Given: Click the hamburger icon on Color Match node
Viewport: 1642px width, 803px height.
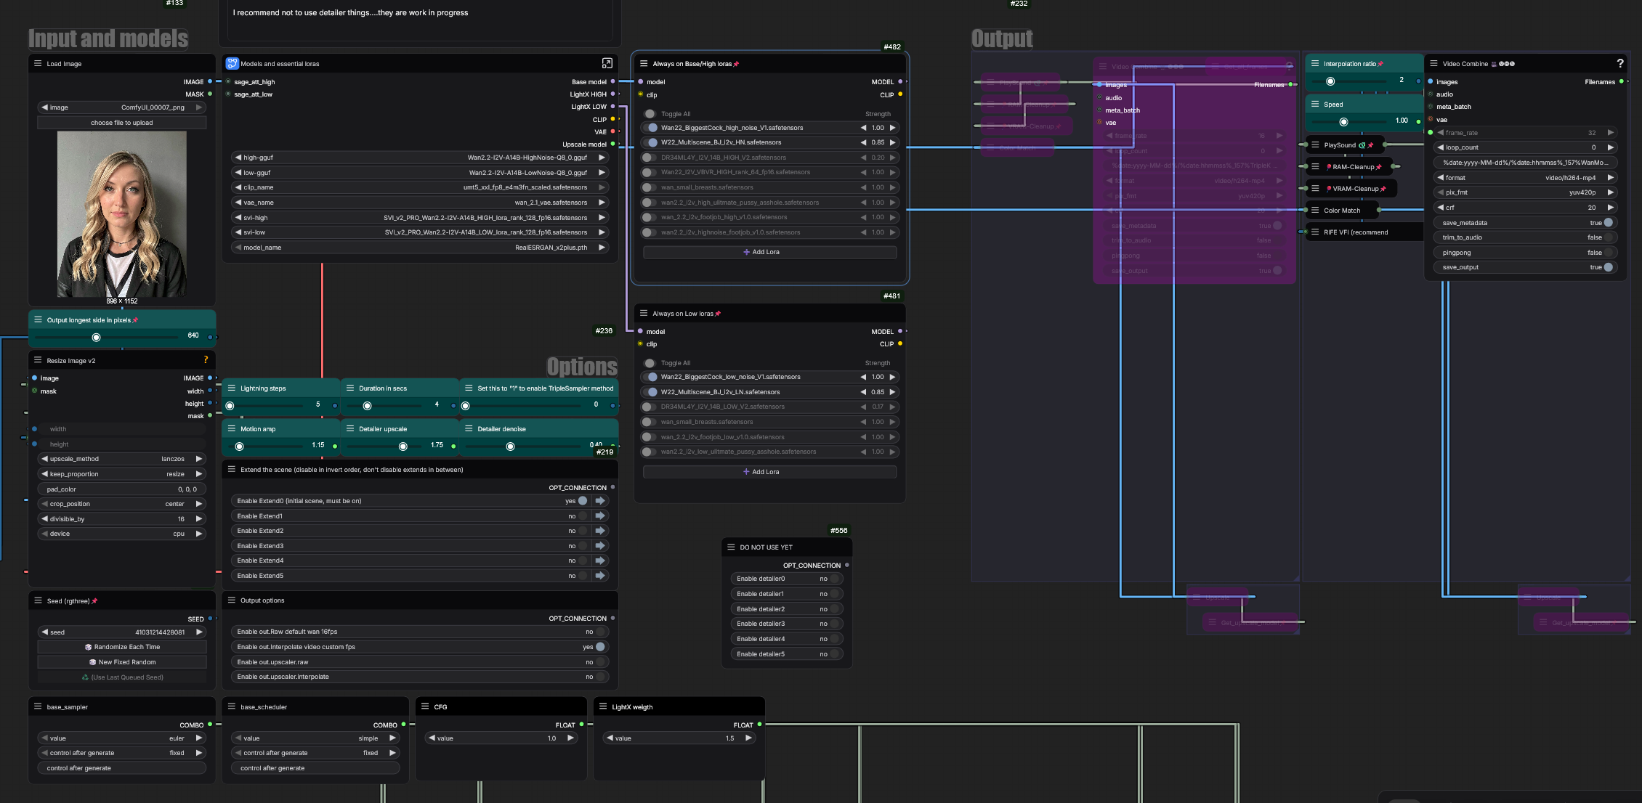Looking at the screenshot, I should pyautogui.click(x=1314, y=211).
